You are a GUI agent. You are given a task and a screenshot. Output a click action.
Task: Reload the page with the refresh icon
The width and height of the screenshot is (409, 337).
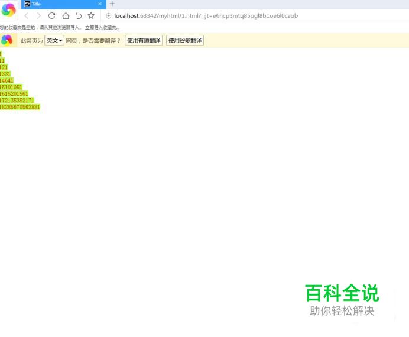(x=51, y=16)
